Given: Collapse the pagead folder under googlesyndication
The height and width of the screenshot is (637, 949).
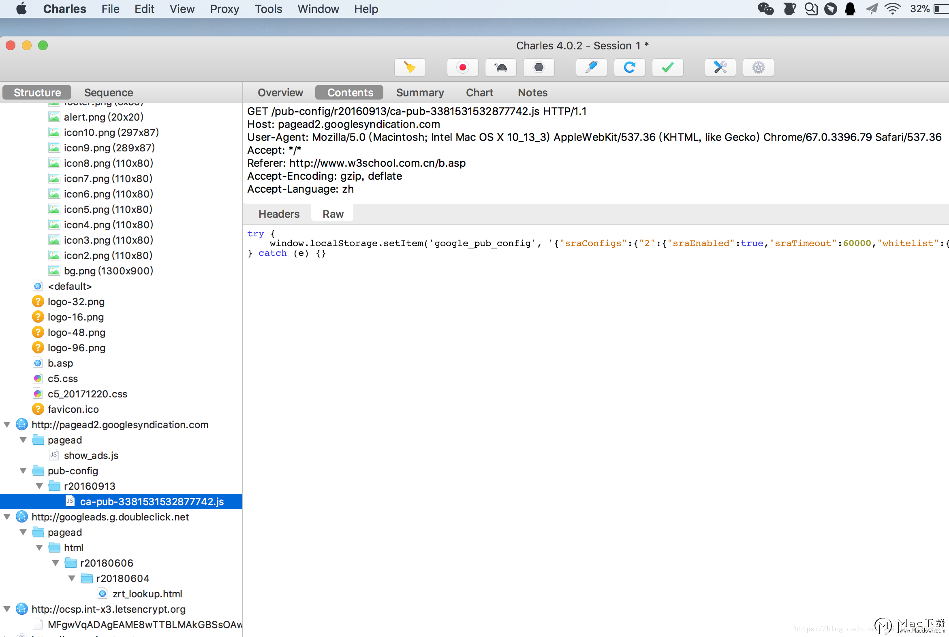Looking at the screenshot, I should 23,440.
